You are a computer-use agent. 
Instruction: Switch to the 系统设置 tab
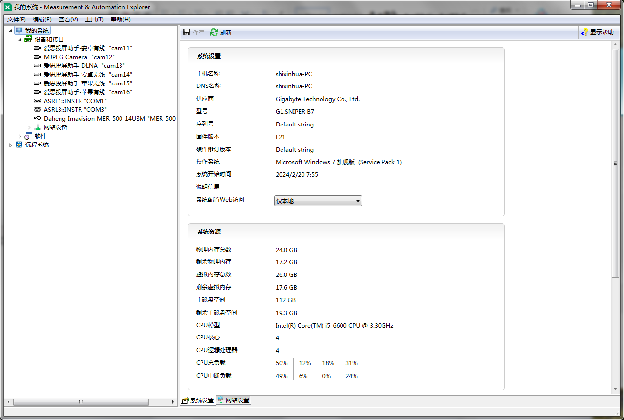(x=198, y=400)
